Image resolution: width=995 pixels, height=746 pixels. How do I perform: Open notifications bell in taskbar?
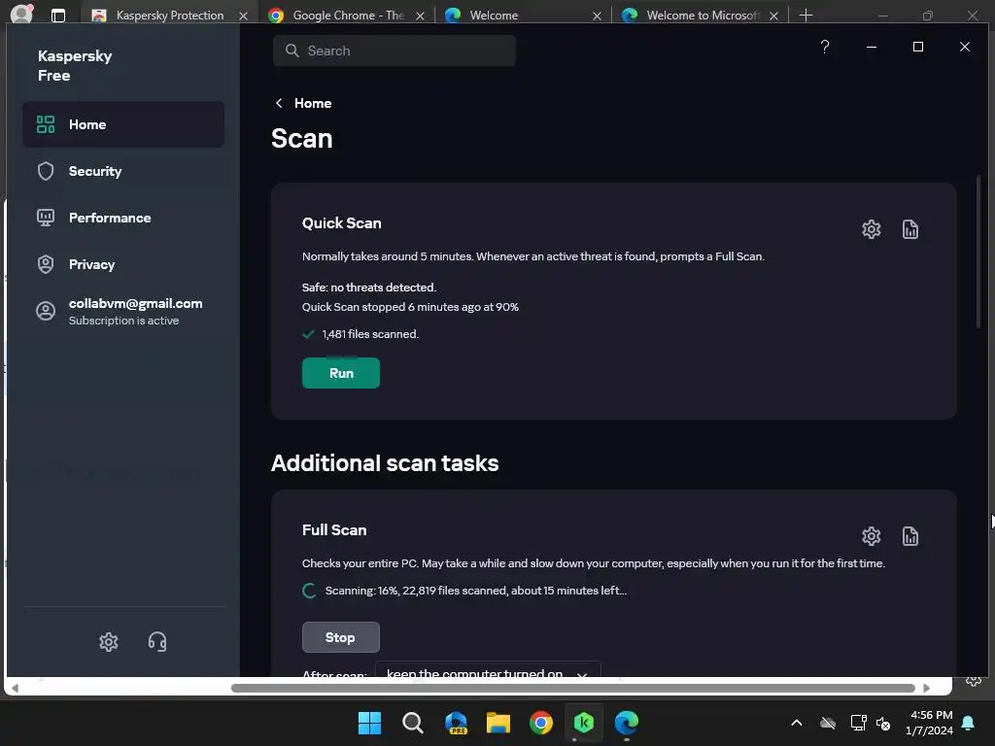(x=969, y=723)
